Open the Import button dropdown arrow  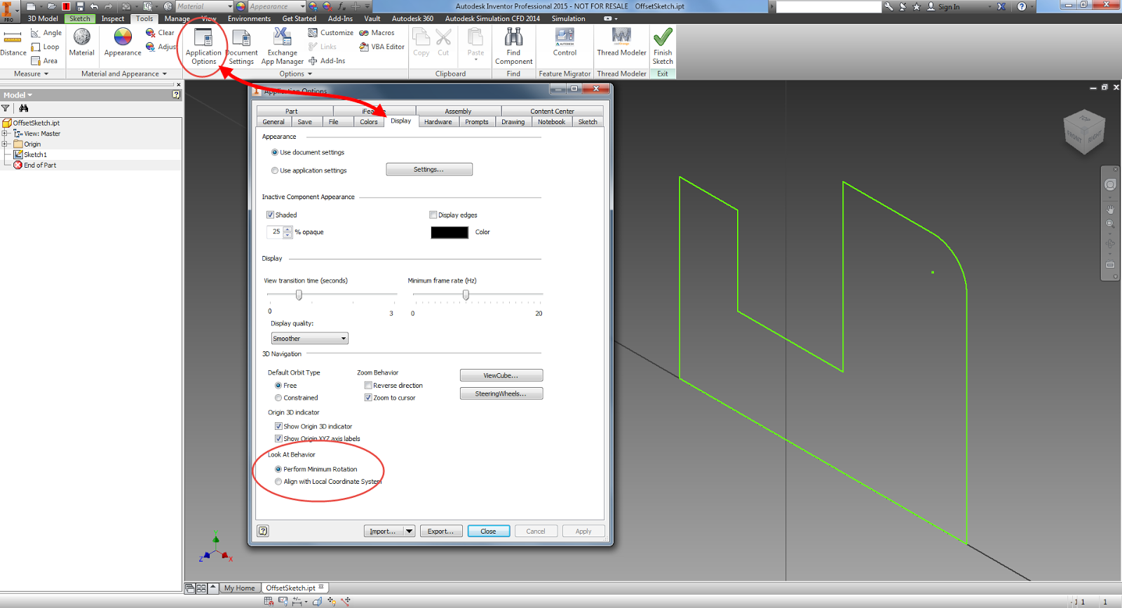pos(409,531)
